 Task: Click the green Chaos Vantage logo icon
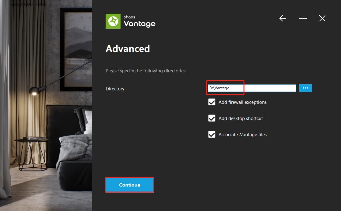pyautogui.click(x=113, y=21)
